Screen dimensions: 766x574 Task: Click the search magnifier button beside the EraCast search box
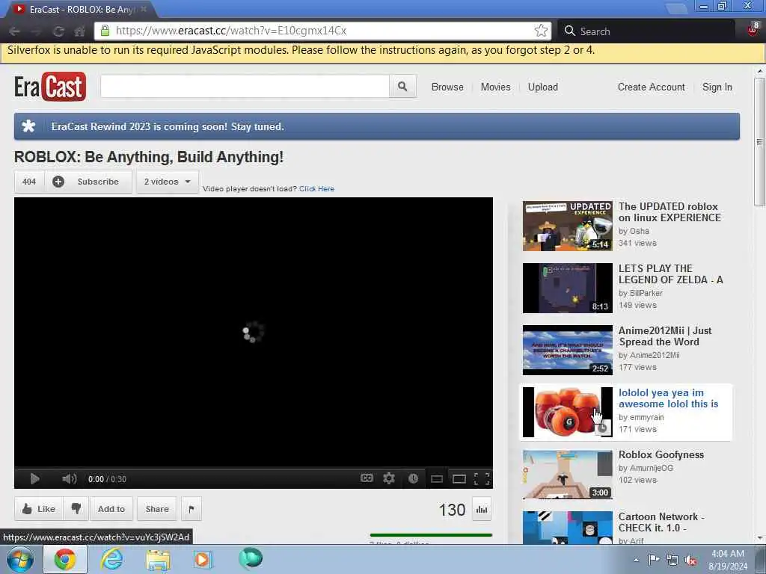[402, 87]
